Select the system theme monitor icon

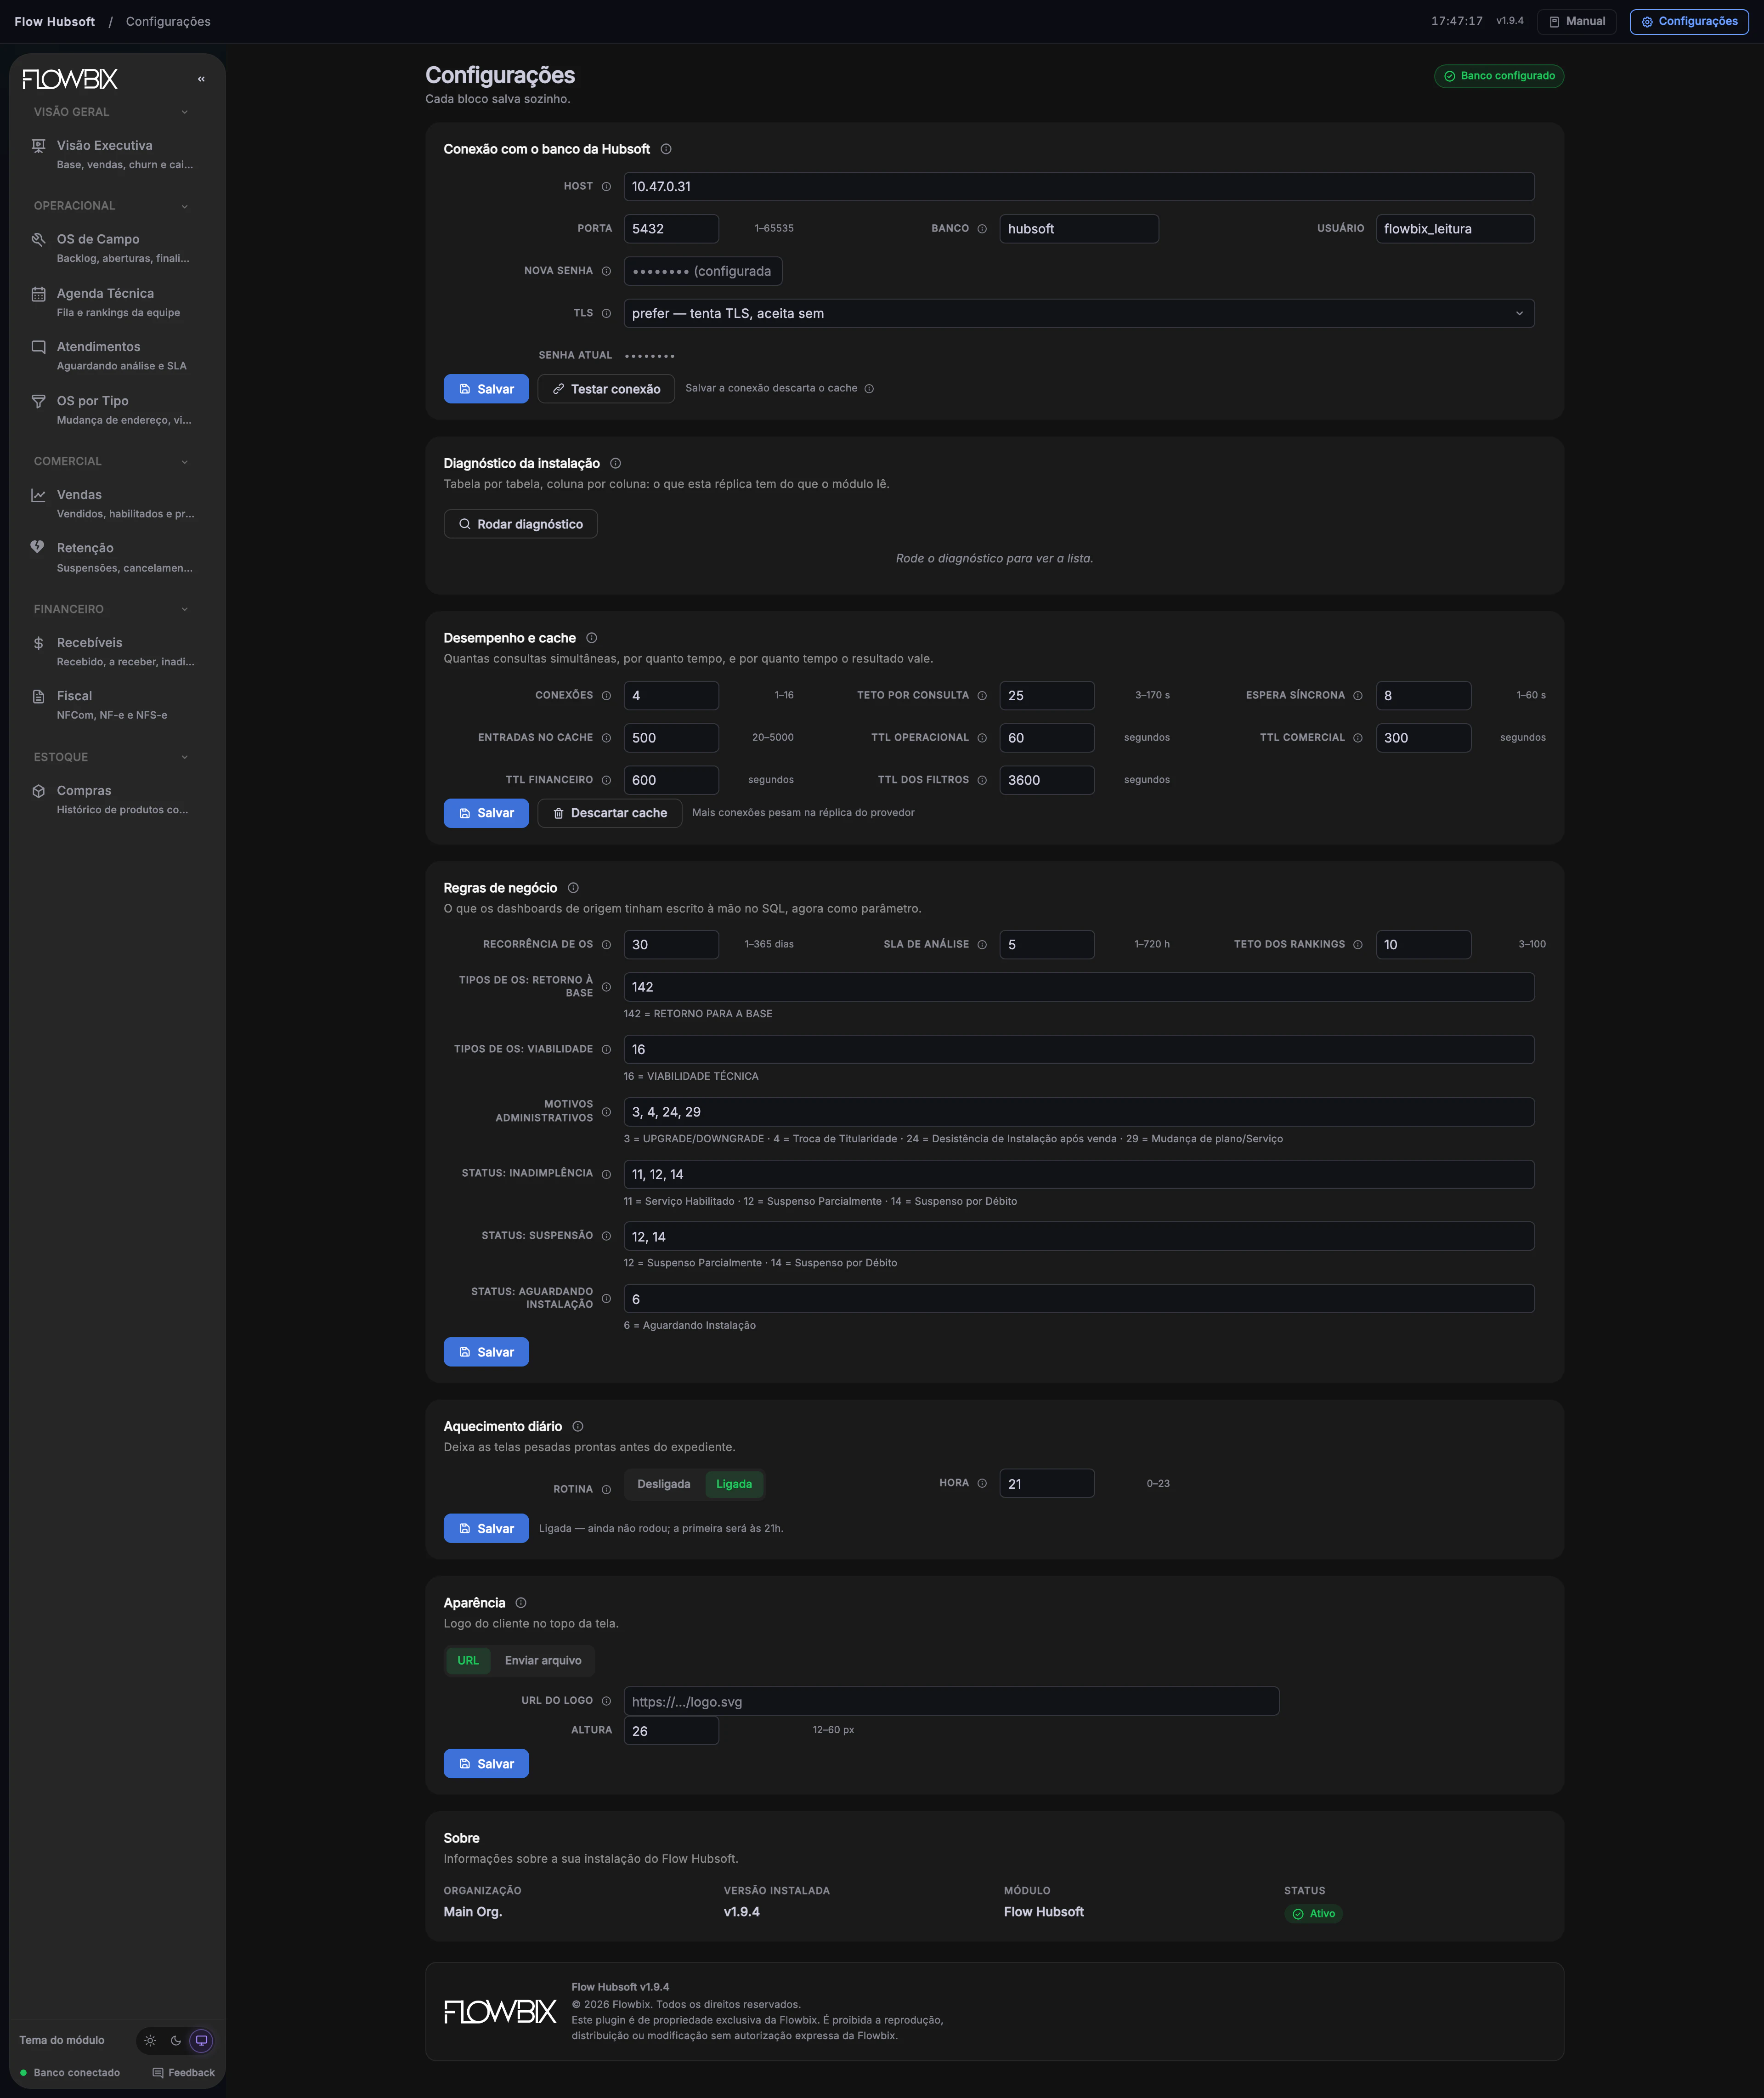click(x=201, y=2041)
